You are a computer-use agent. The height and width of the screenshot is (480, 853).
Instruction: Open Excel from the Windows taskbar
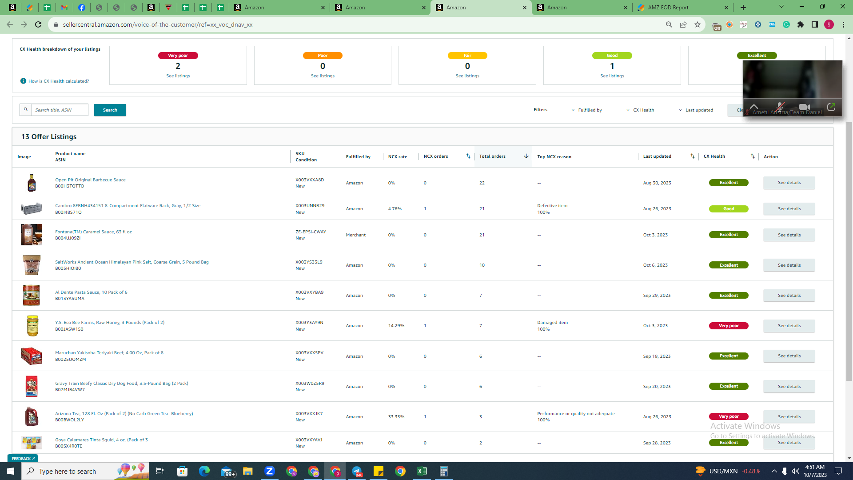pos(422,471)
